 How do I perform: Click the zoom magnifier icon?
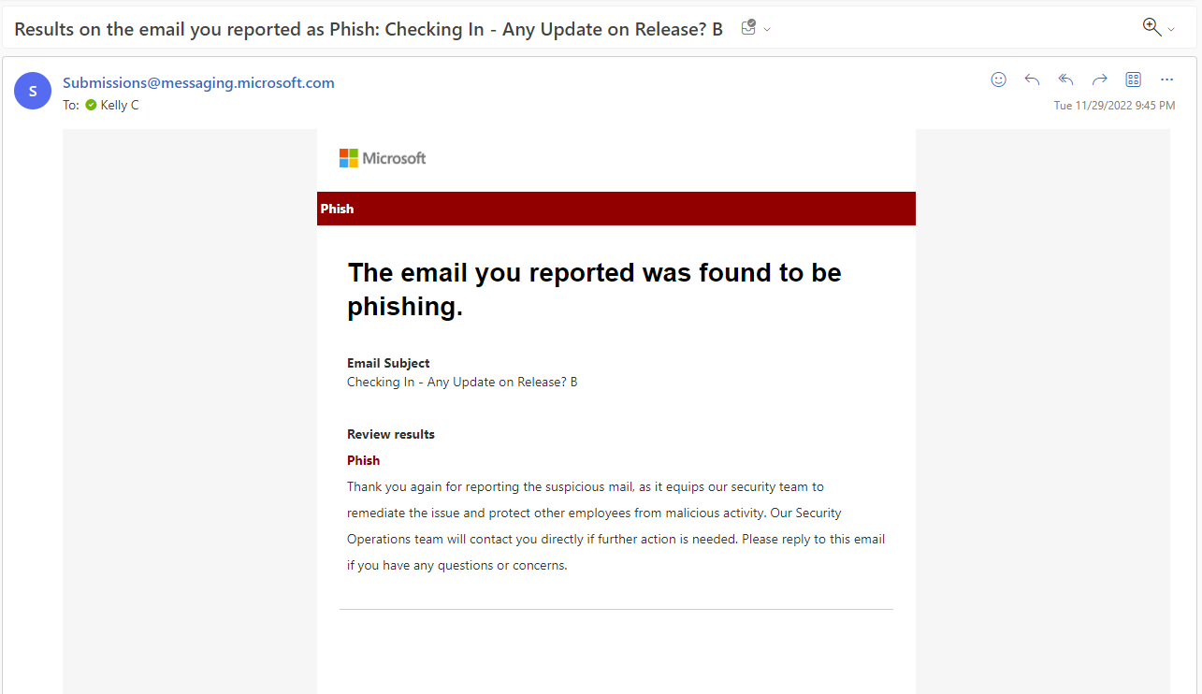click(x=1151, y=27)
